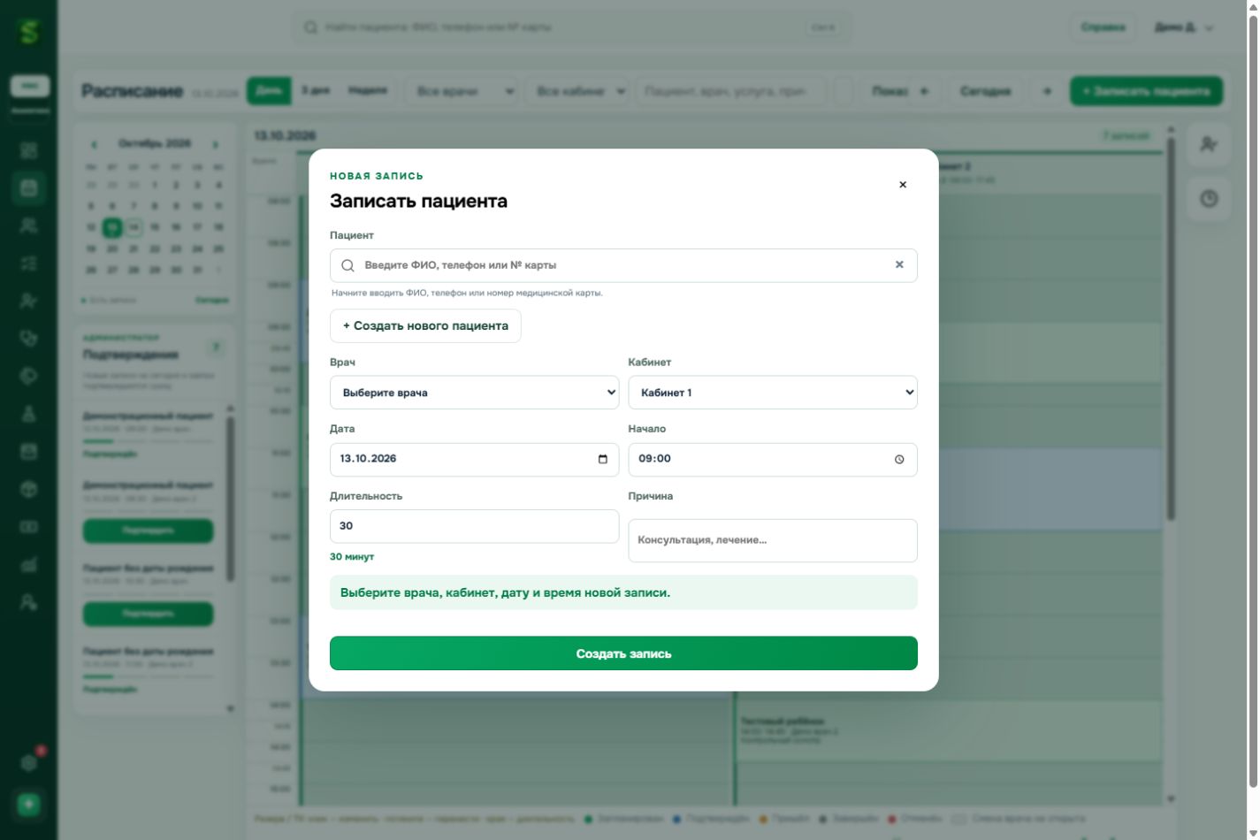
Task: Open the highlighted schedule icon in sidebar
Action: coord(29,187)
